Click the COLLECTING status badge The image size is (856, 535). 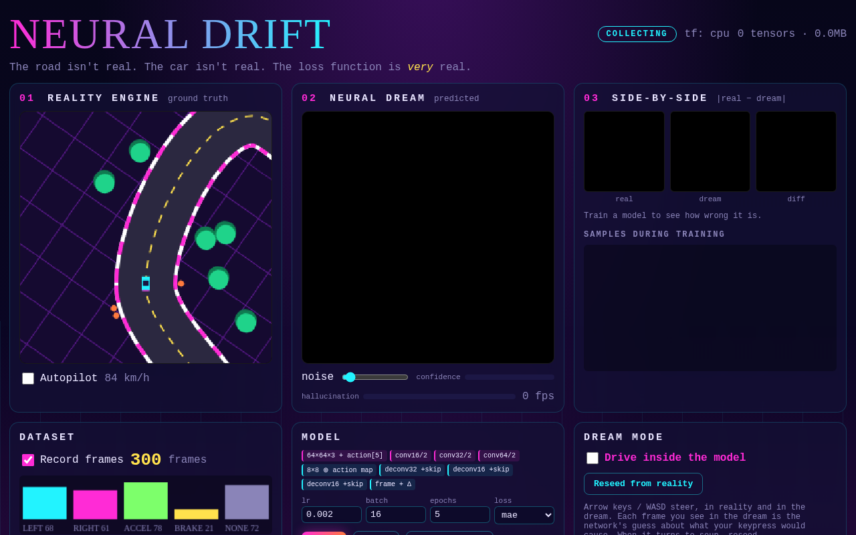pos(637,34)
